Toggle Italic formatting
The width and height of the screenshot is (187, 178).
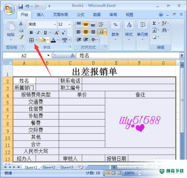tap(38, 33)
